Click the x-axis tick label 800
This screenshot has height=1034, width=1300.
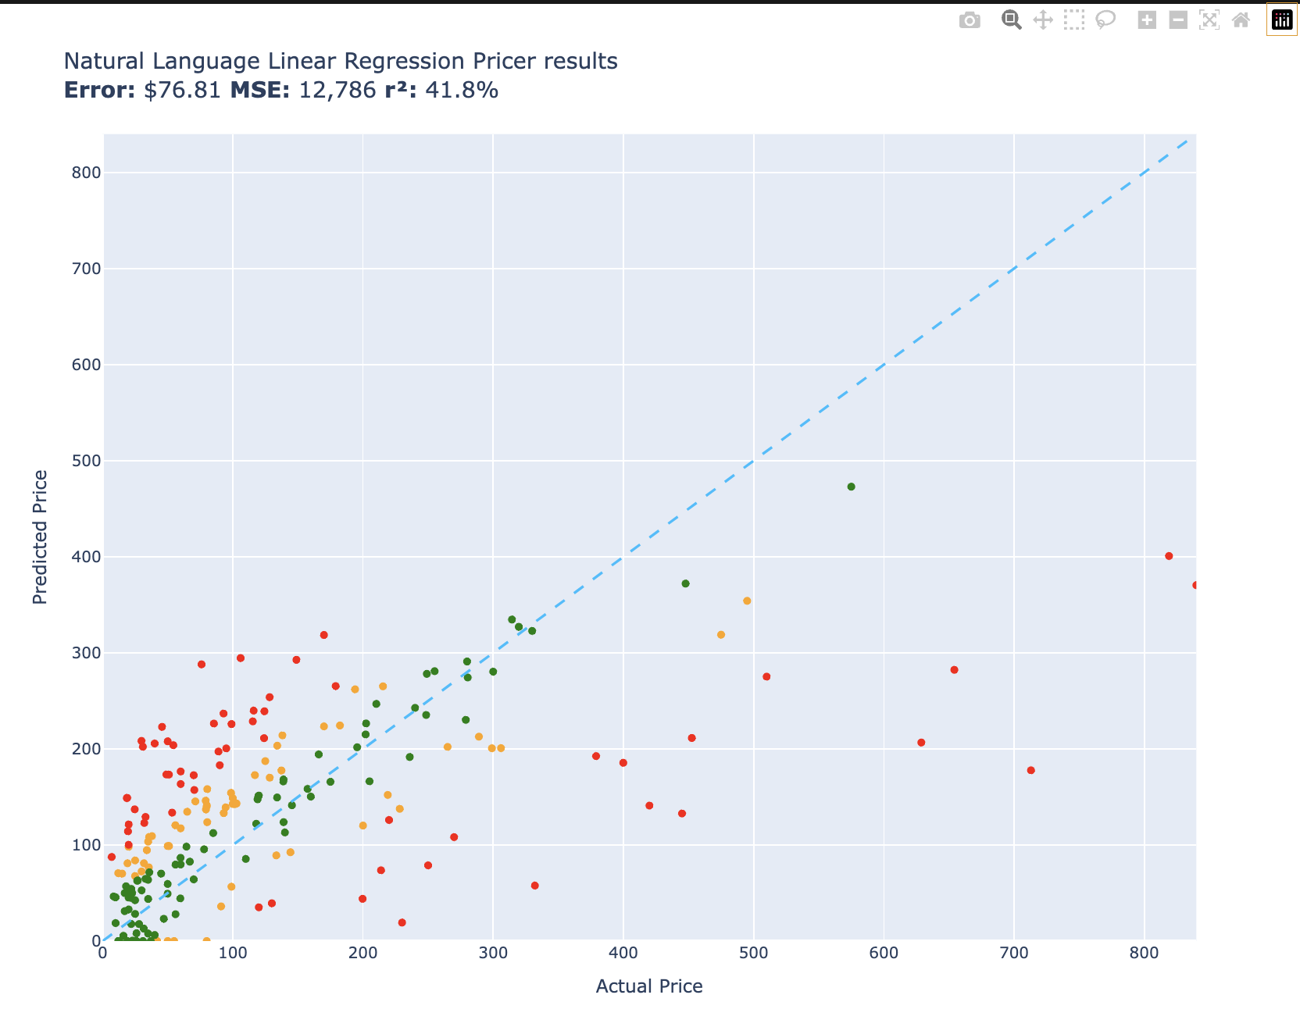coord(1145,953)
